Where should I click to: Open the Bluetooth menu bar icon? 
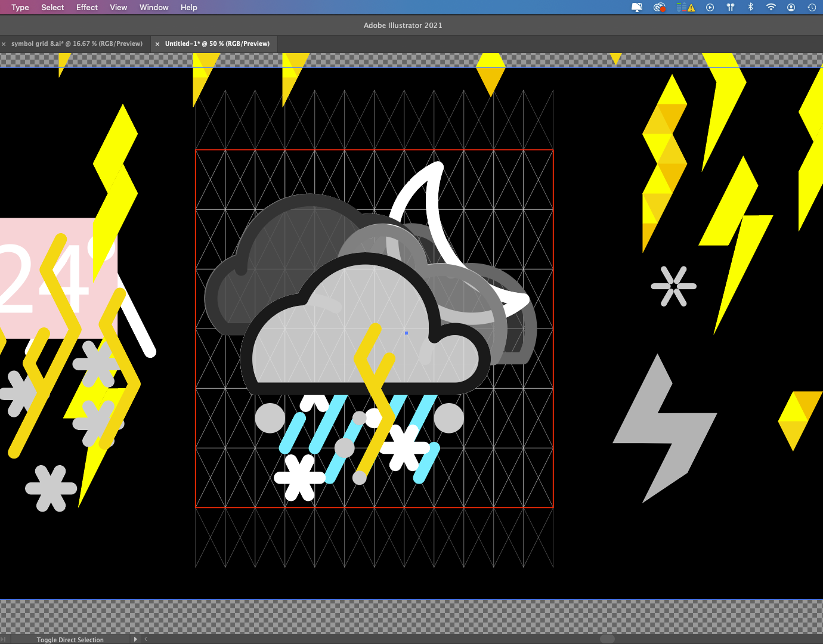(x=751, y=7)
